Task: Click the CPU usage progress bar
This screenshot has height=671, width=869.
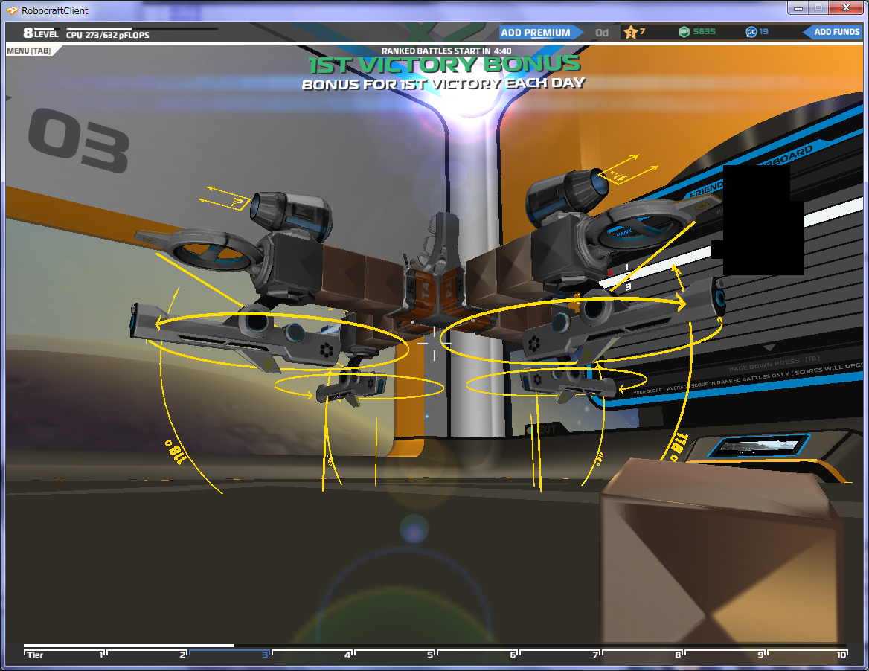Action: 142,29
